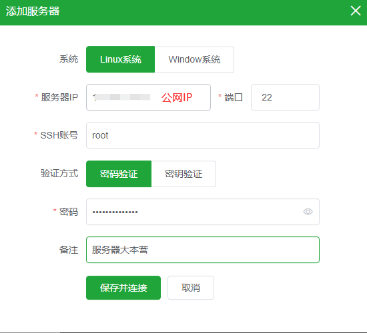Click the 端口 label text

pyautogui.click(x=234, y=97)
